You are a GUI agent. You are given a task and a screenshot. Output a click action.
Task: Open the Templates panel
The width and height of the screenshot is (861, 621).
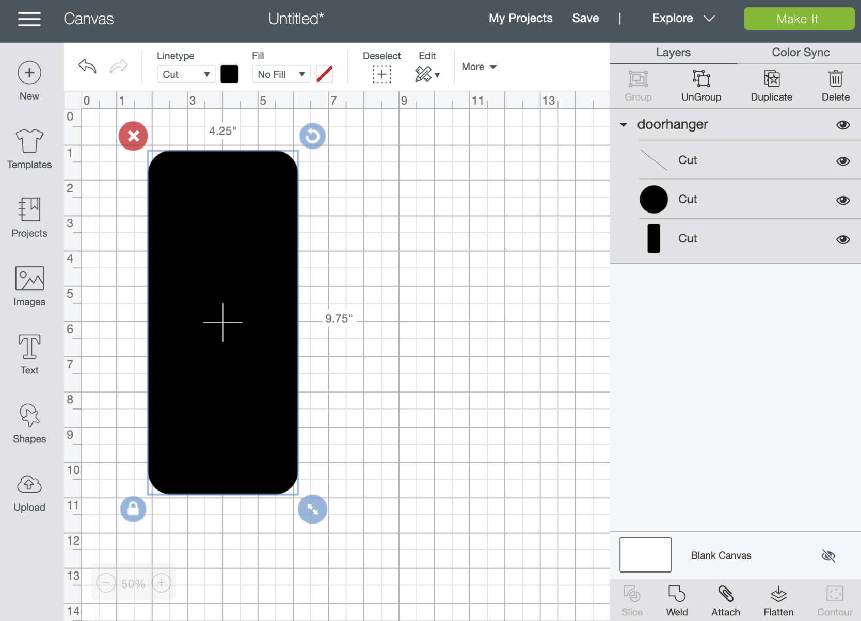[29, 149]
